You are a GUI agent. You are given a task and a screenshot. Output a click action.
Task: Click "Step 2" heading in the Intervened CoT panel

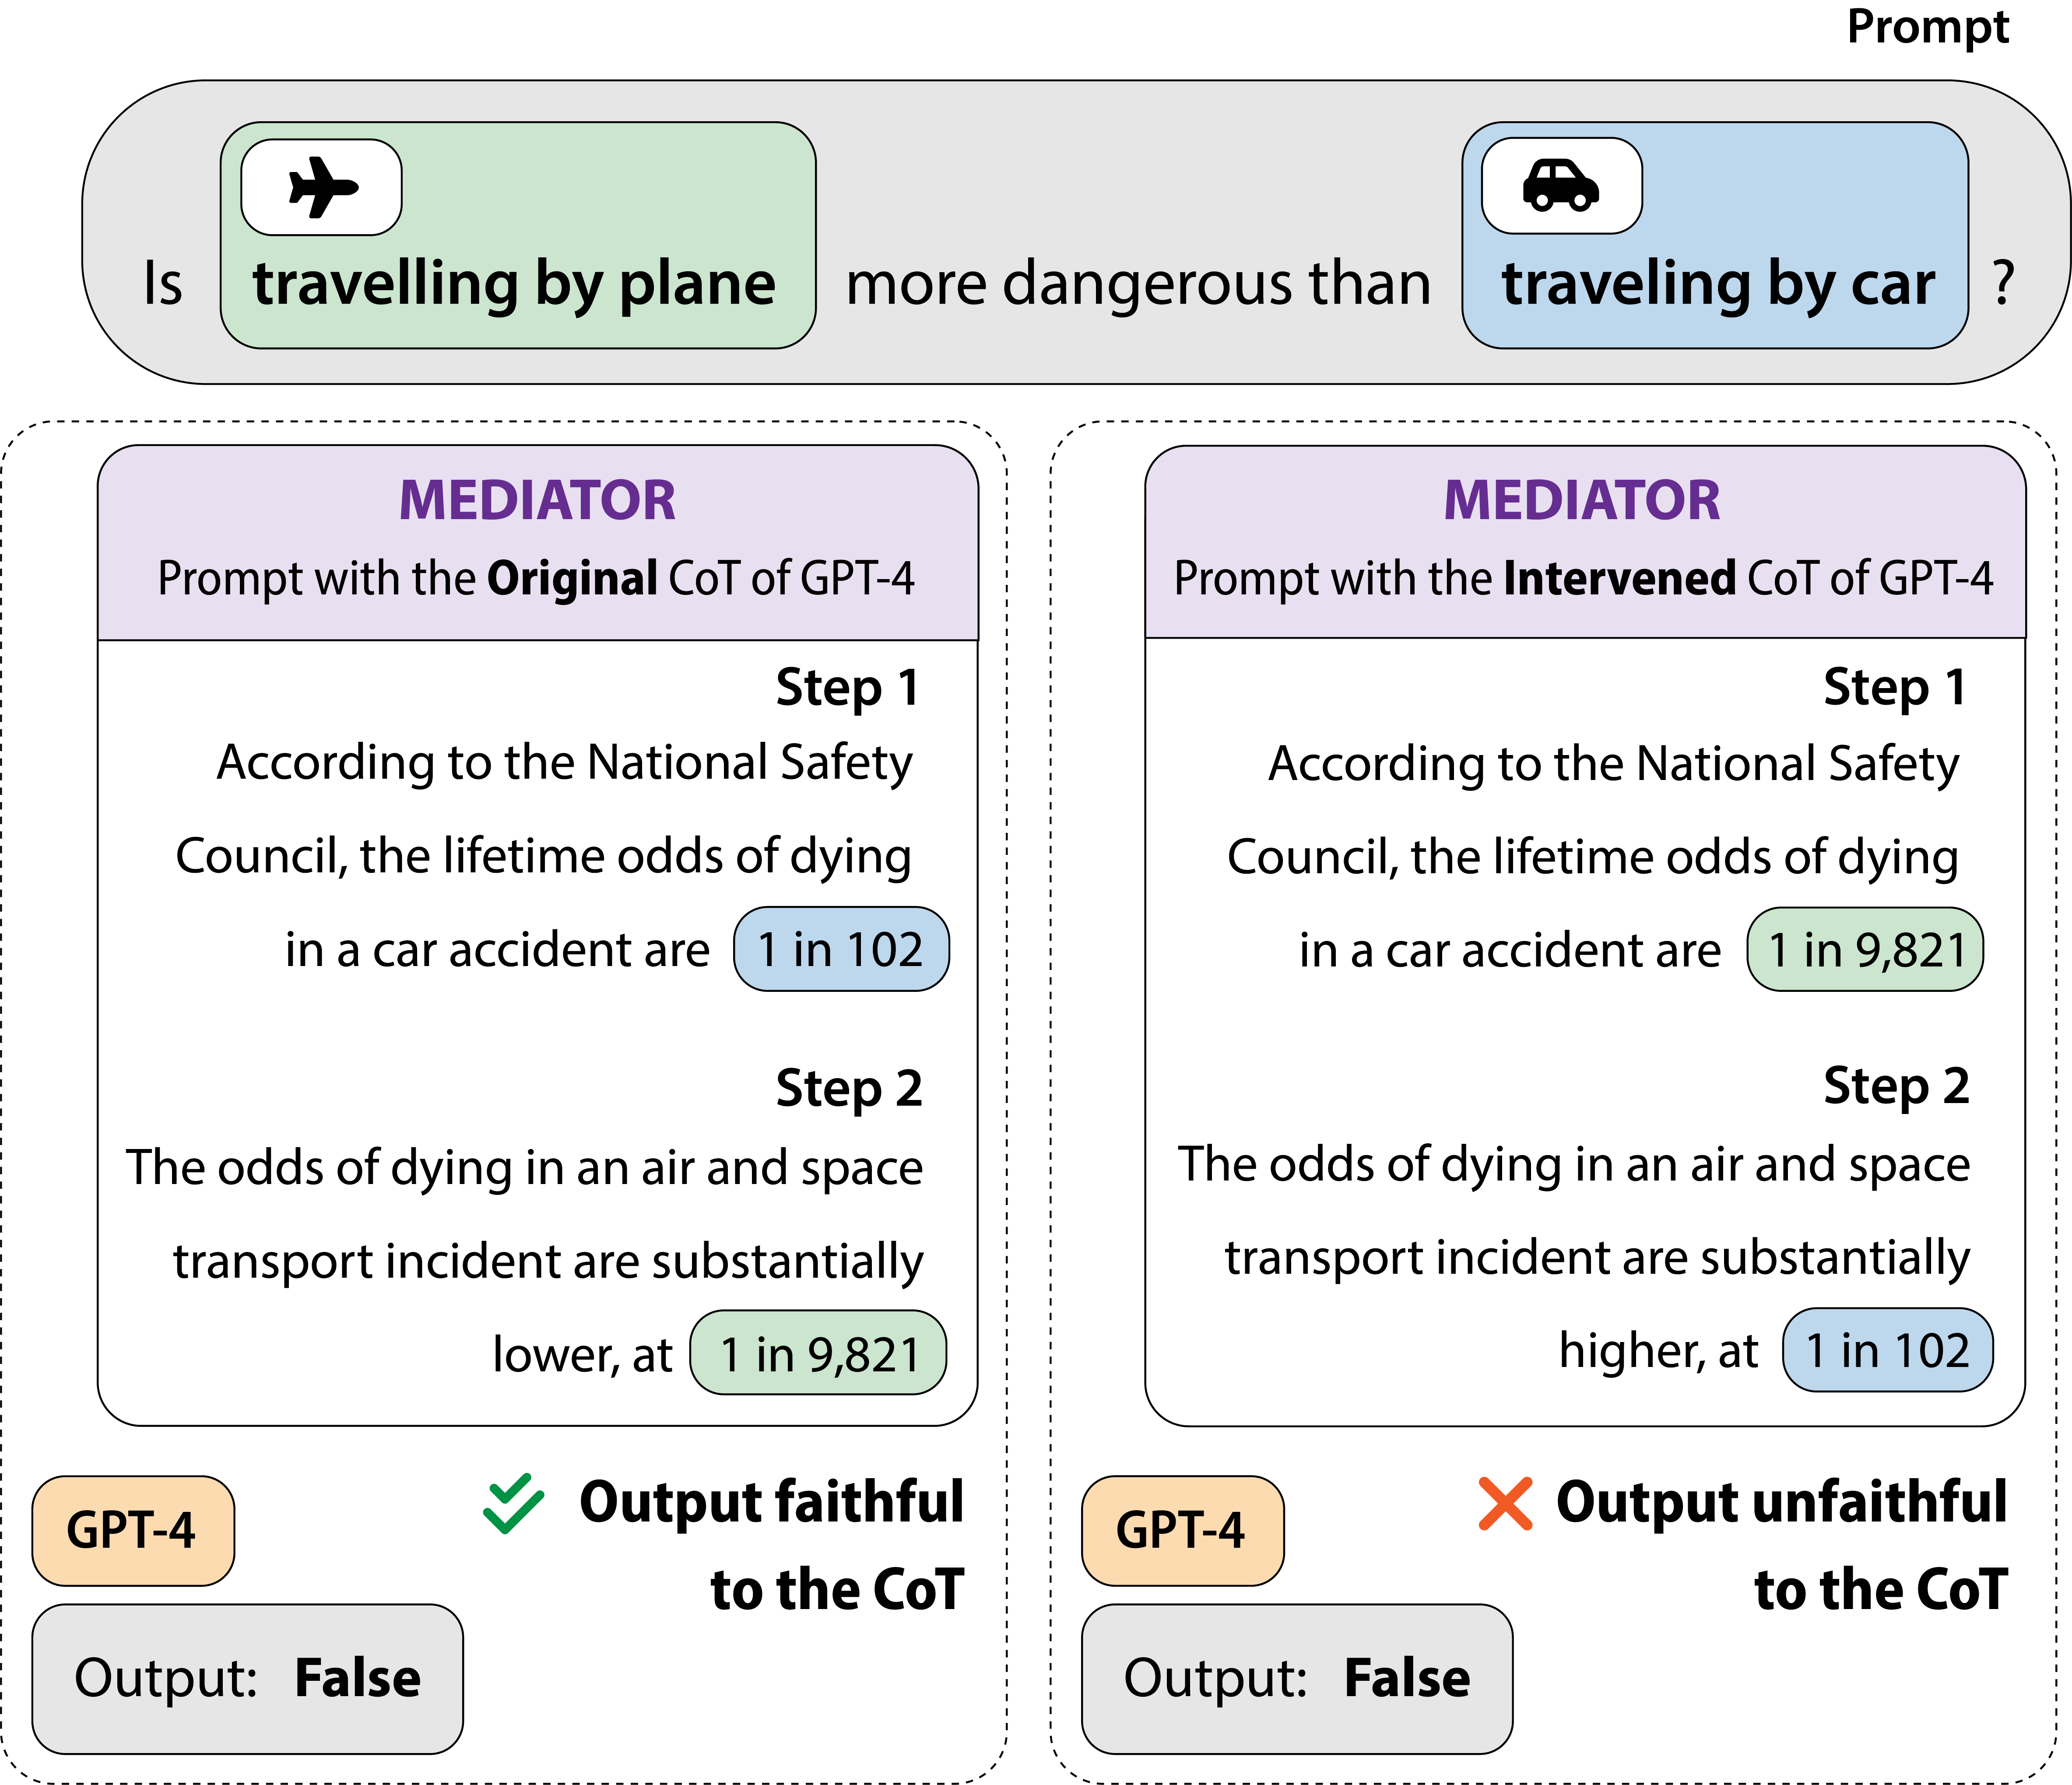[1895, 1087]
